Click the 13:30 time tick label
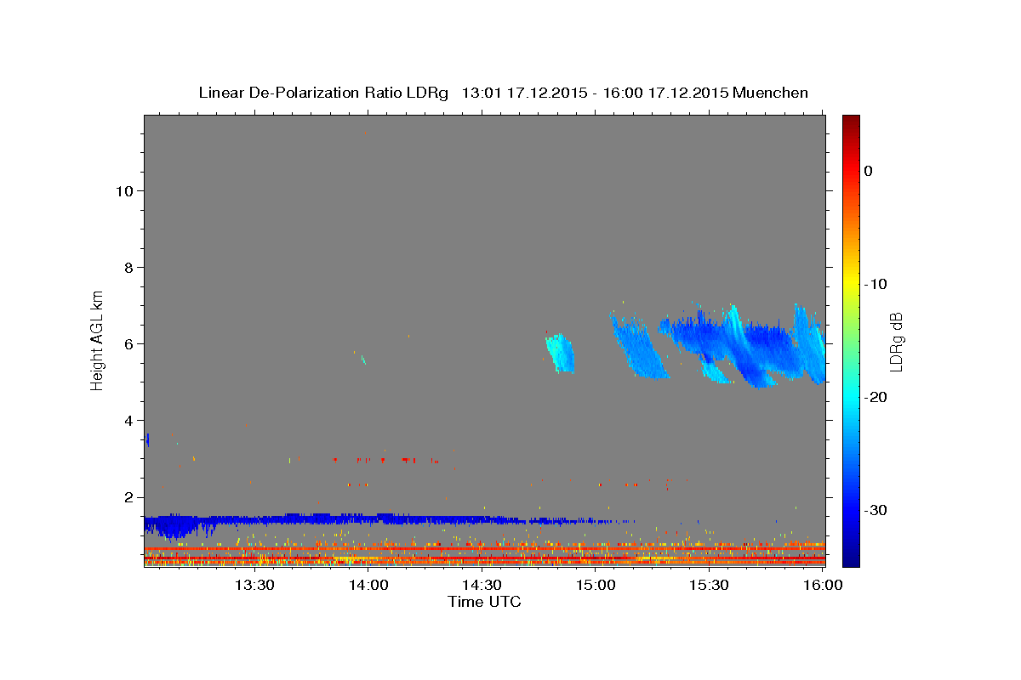This screenshot has width=1021, height=680. click(x=254, y=585)
